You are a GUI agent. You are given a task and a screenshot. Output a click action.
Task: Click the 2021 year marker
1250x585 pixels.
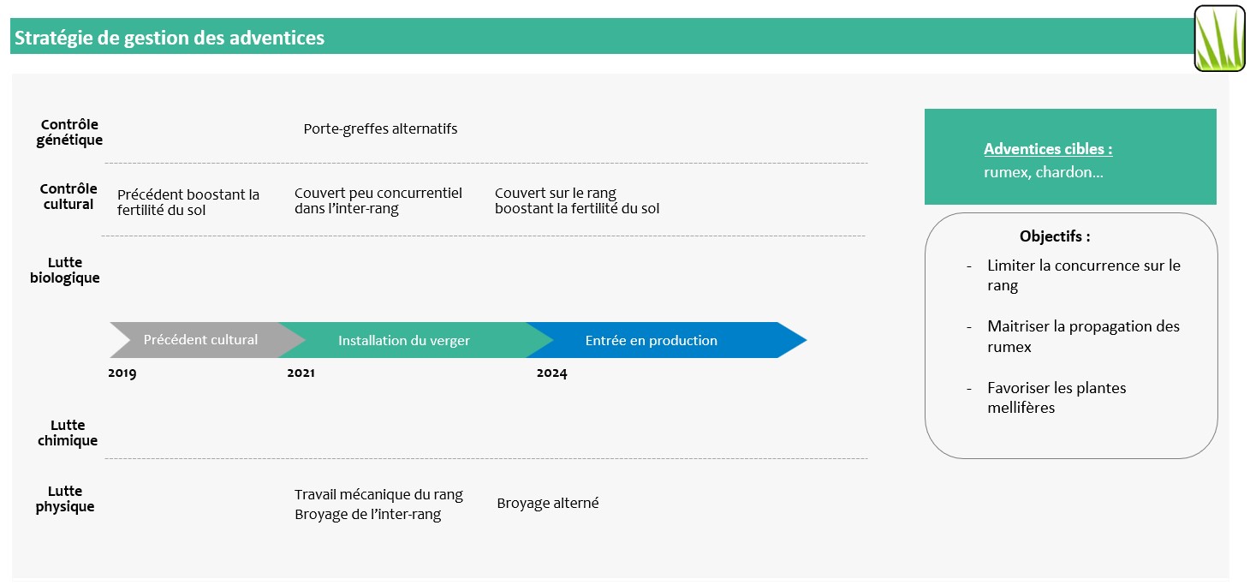point(301,373)
